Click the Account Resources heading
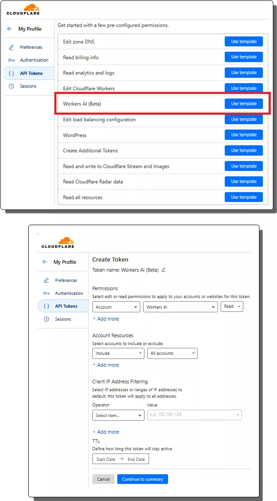Viewport: 277px width, 501px height. (x=113, y=335)
